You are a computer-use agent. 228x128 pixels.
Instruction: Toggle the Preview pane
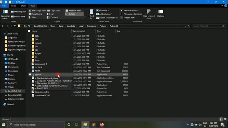click(18, 12)
